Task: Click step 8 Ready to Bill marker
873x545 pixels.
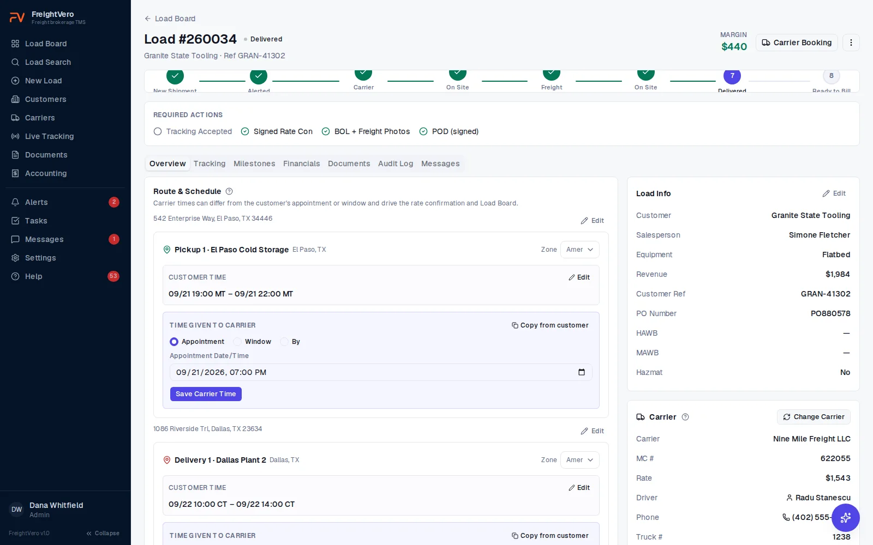Action: pyautogui.click(x=832, y=76)
